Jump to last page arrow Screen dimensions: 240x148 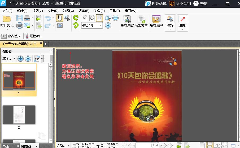coord(171,145)
